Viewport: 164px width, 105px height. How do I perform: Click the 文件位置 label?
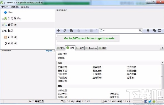63,91
